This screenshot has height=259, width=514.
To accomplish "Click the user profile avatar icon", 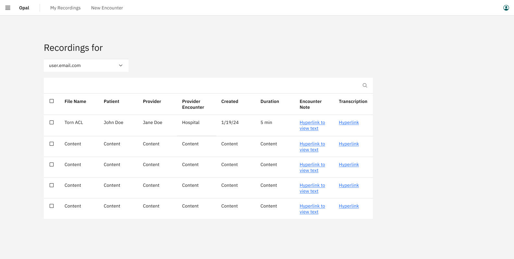I will (x=506, y=8).
